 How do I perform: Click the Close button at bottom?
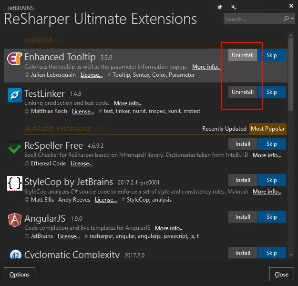(x=281, y=274)
